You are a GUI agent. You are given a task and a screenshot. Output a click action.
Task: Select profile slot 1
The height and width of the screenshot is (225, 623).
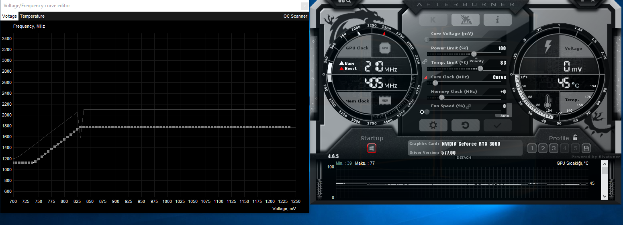(x=532, y=149)
